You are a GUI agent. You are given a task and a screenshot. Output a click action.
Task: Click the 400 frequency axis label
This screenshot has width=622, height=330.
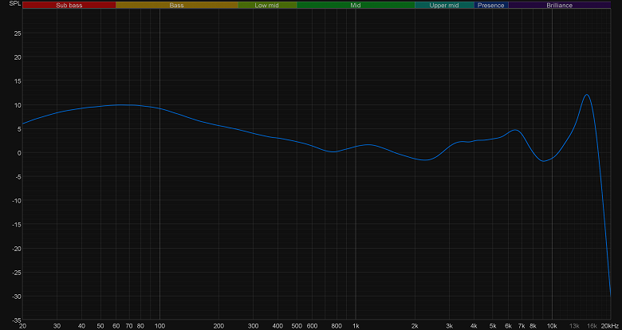point(278,326)
